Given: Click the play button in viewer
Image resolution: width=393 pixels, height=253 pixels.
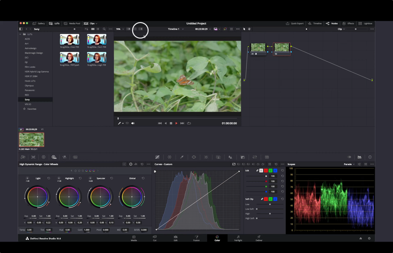Looking at the screenshot, I should point(176,123).
